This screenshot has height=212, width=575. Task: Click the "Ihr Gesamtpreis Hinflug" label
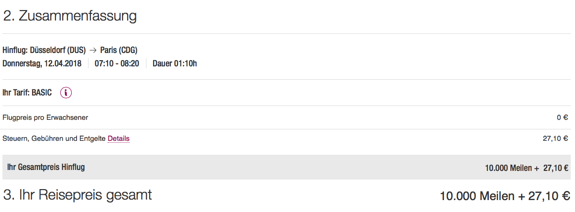click(x=46, y=167)
